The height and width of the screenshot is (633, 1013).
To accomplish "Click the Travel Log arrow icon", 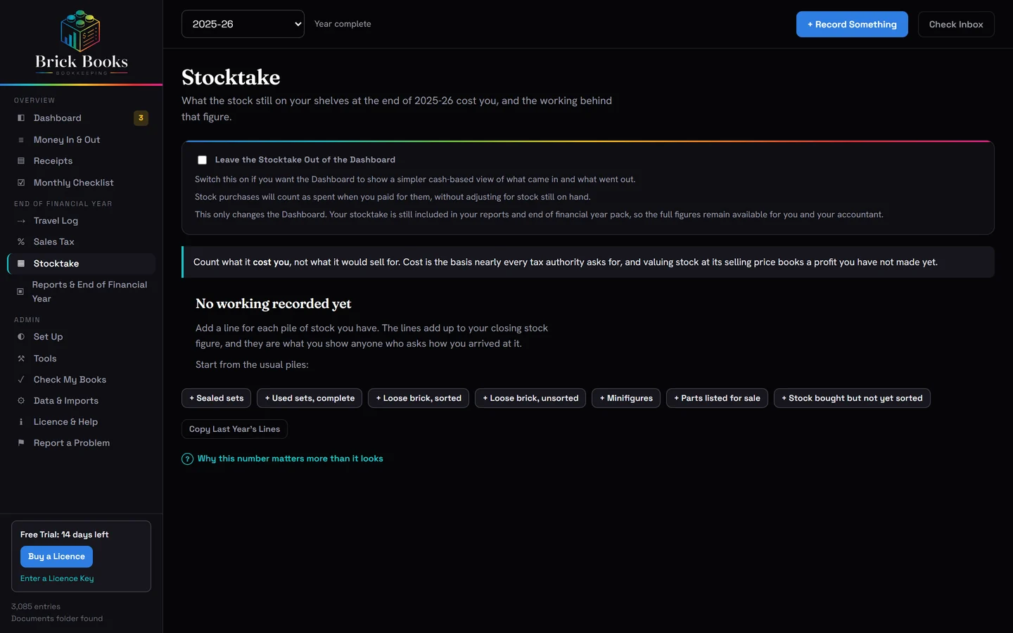I will pyautogui.click(x=21, y=221).
